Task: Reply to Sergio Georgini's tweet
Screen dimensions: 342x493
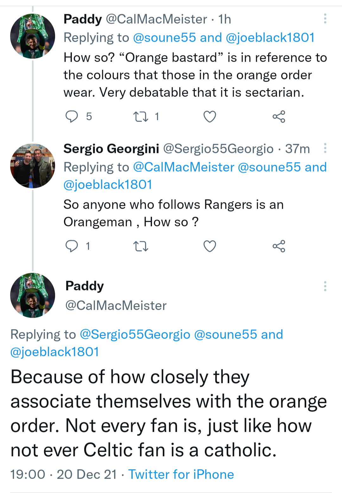Action: [x=72, y=246]
